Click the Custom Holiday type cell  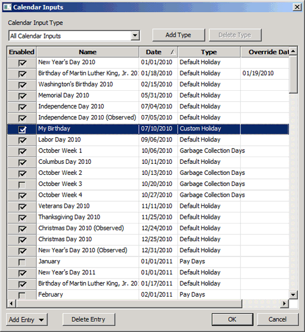coord(209,129)
